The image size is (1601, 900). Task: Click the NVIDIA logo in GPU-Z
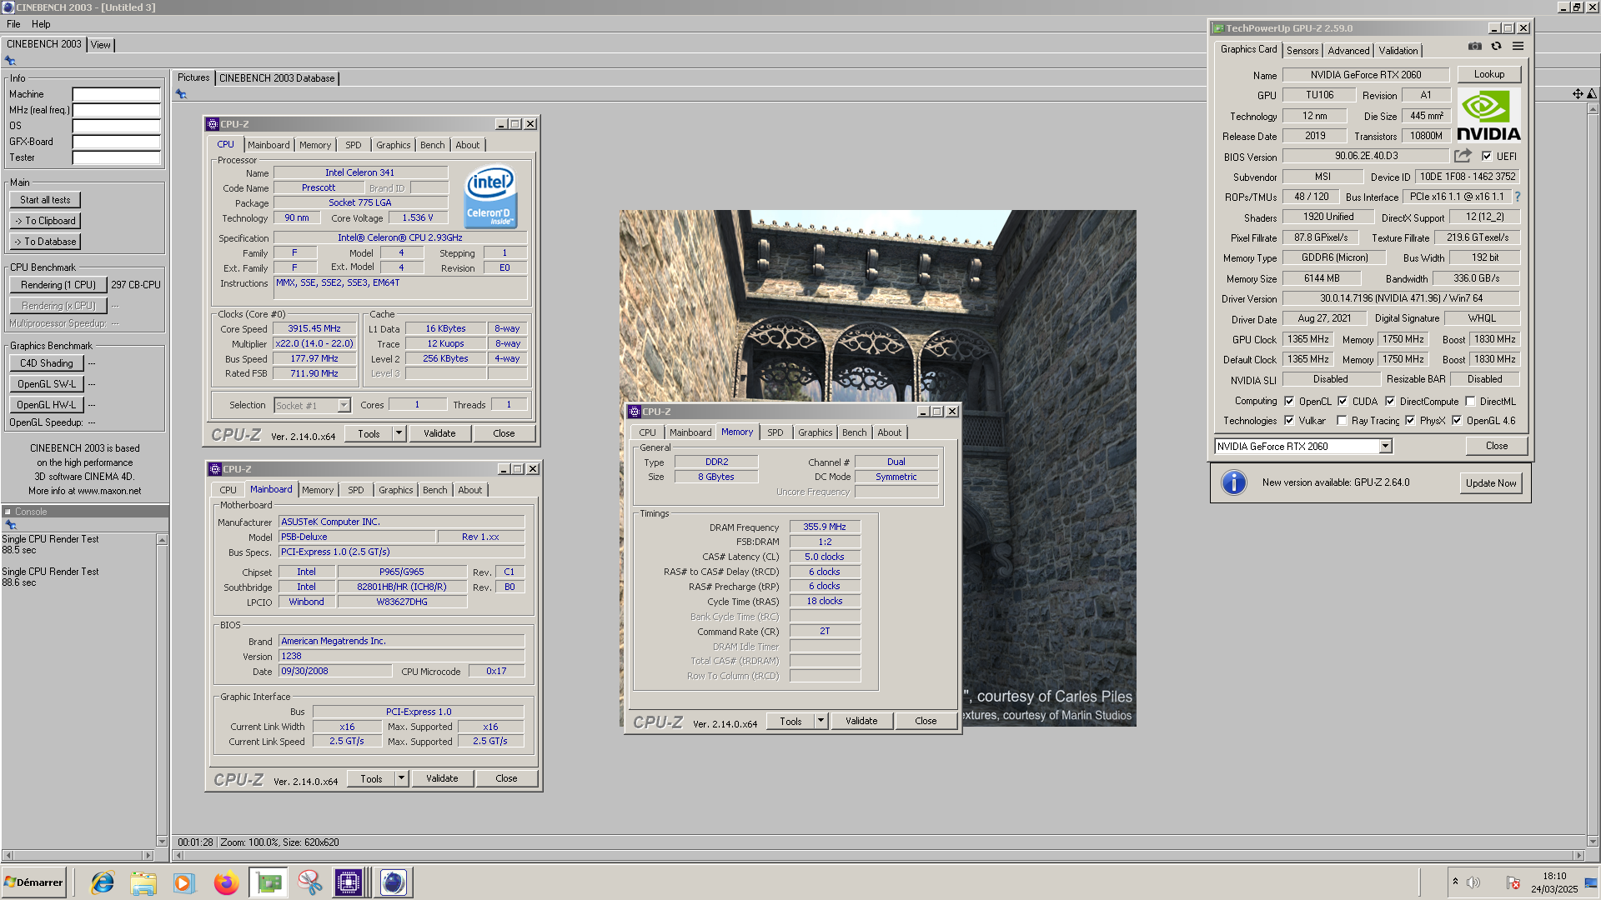click(1488, 115)
